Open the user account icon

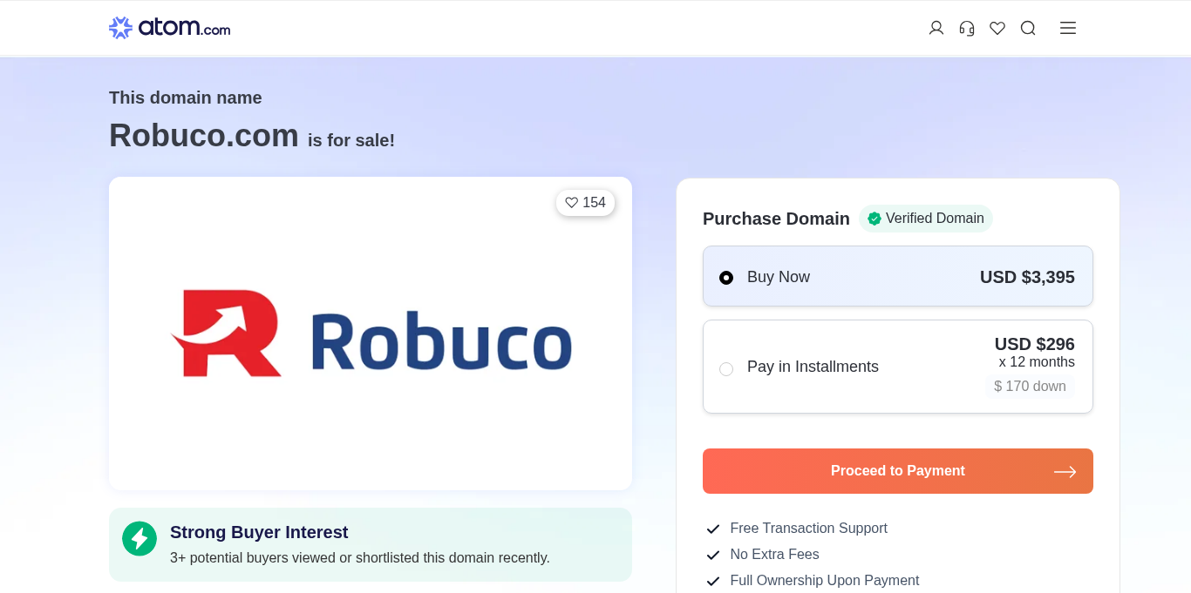pyautogui.click(x=936, y=28)
